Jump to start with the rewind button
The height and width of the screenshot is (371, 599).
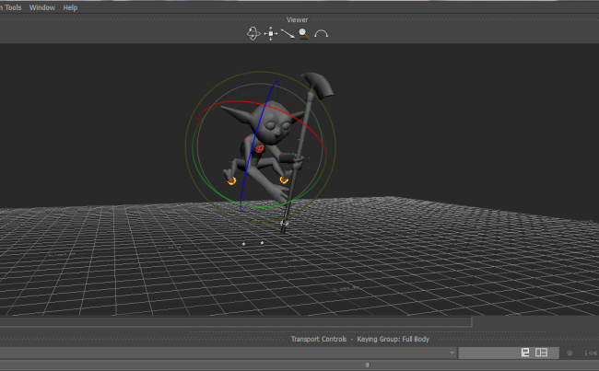pos(590,353)
